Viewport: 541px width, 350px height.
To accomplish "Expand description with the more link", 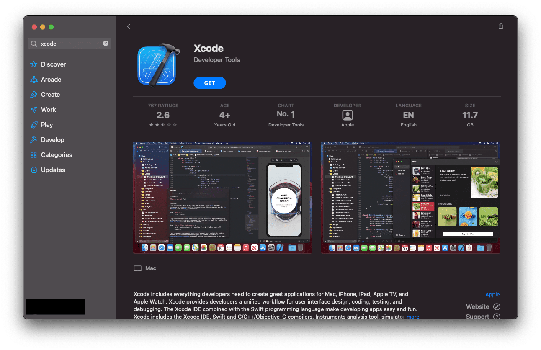I will click(x=413, y=317).
